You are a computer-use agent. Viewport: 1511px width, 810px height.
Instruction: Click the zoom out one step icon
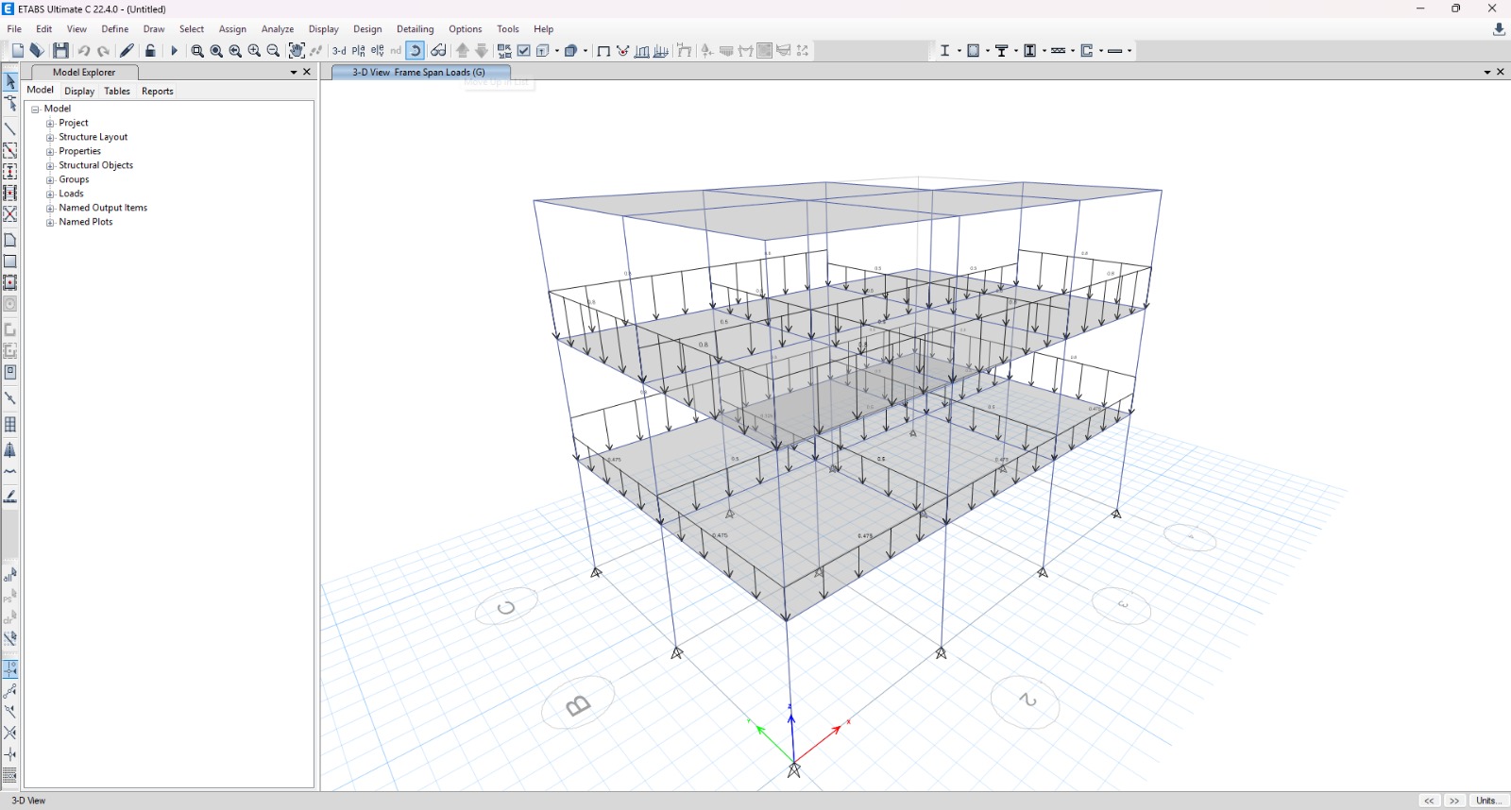coord(273,51)
